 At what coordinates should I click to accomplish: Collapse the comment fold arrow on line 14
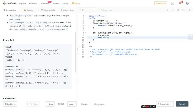(x=85, y=47)
